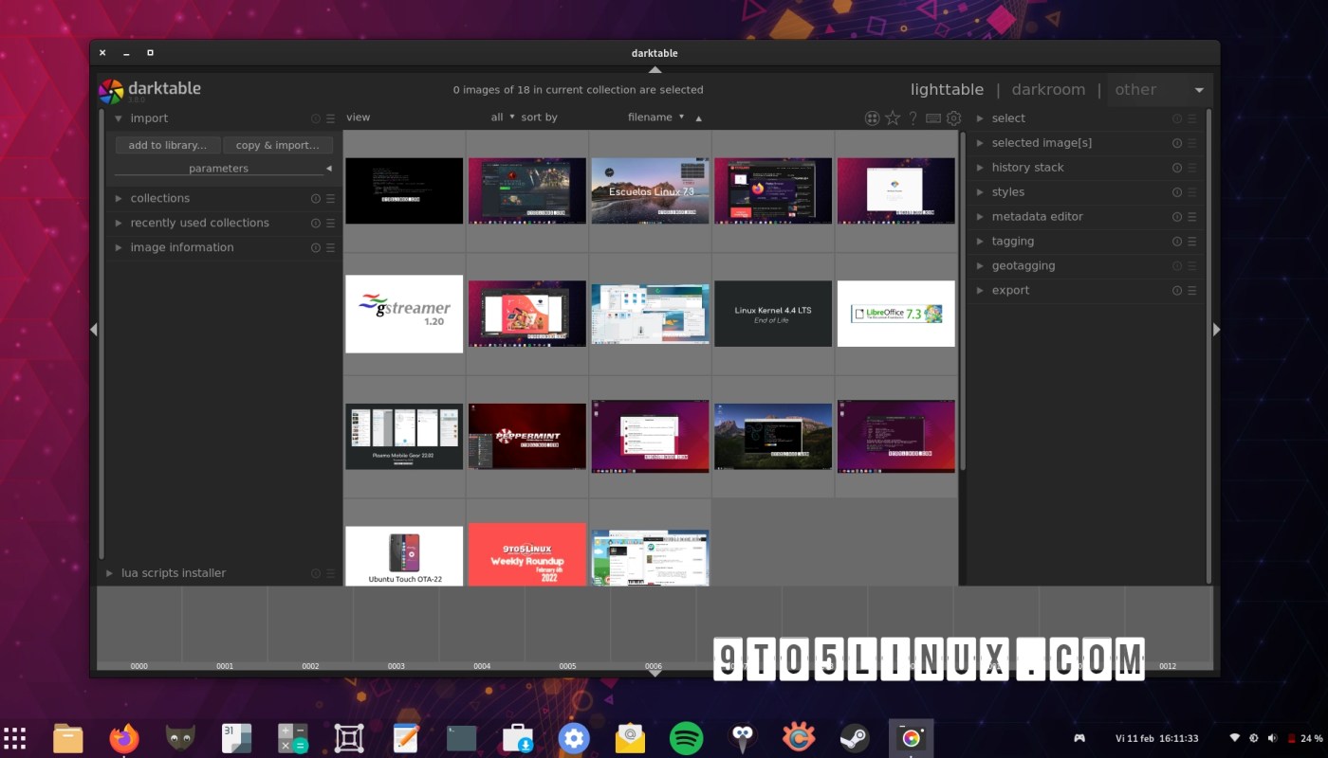Switch to the darkroom view

pyautogui.click(x=1047, y=89)
